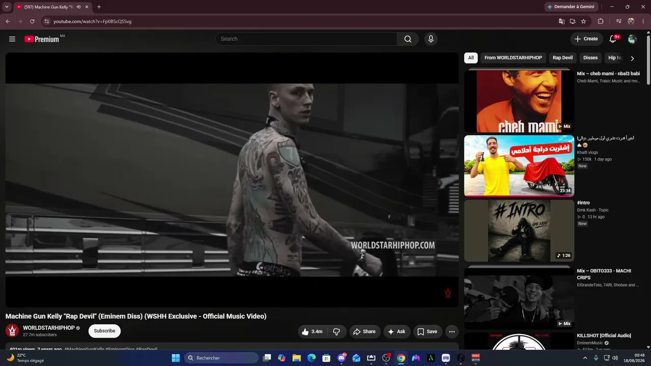Open the tab search dropdown arrow
This screenshot has height=366, width=651.
click(7, 7)
